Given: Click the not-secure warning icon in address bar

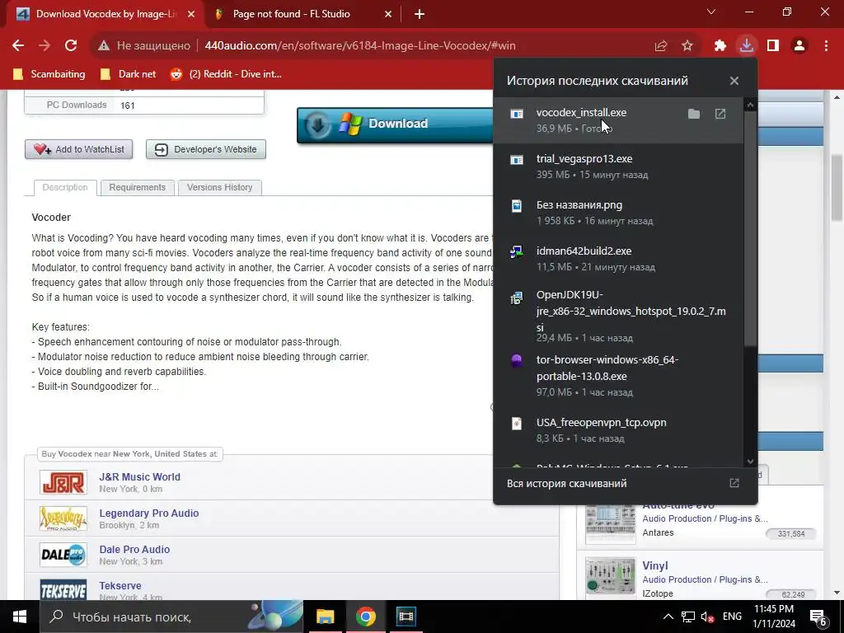Looking at the screenshot, I should 104,46.
